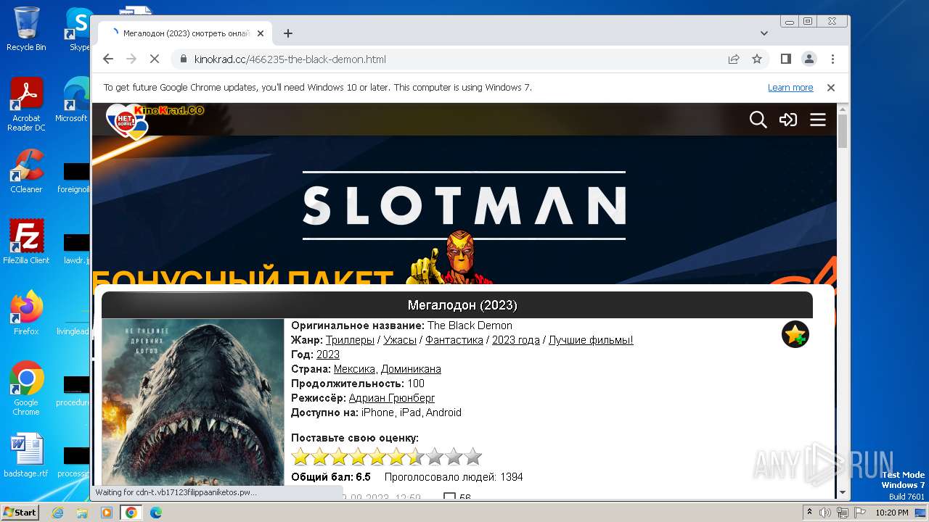The width and height of the screenshot is (929, 522).
Task: Click the volume speaker tray icon
Action: (825, 513)
